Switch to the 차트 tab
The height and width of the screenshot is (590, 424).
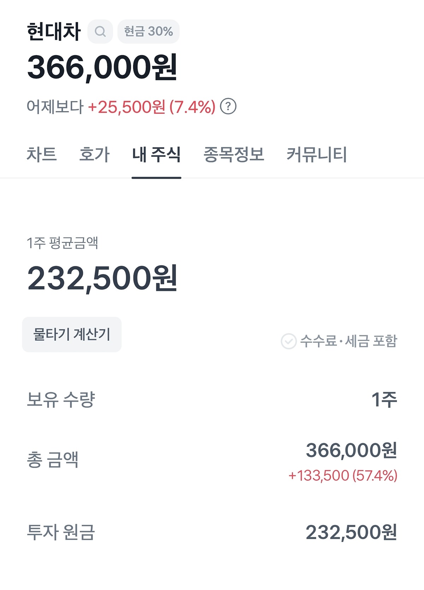point(42,155)
